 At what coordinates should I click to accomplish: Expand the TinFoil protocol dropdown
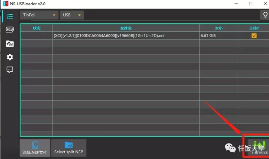(x=39, y=15)
